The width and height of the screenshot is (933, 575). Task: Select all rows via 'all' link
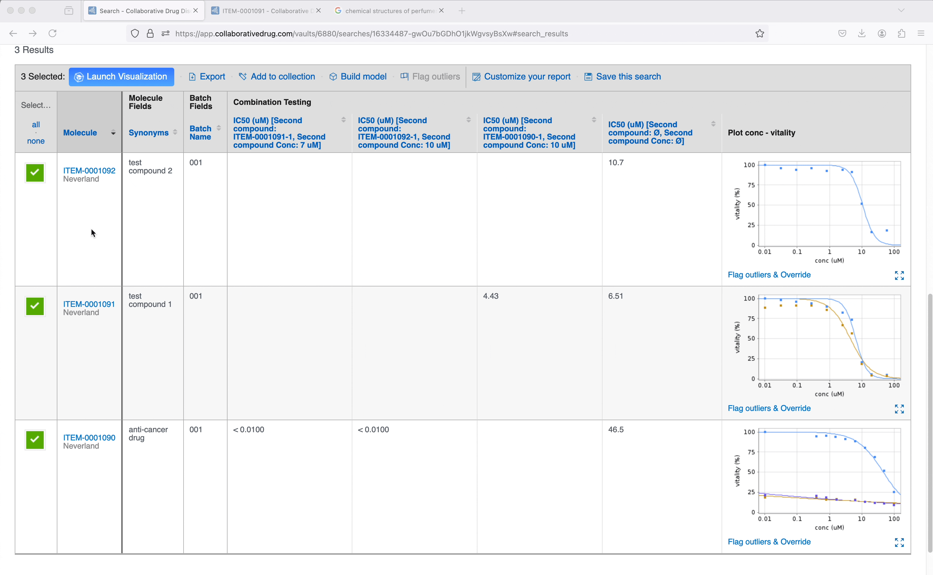click(x=36, y=124)
